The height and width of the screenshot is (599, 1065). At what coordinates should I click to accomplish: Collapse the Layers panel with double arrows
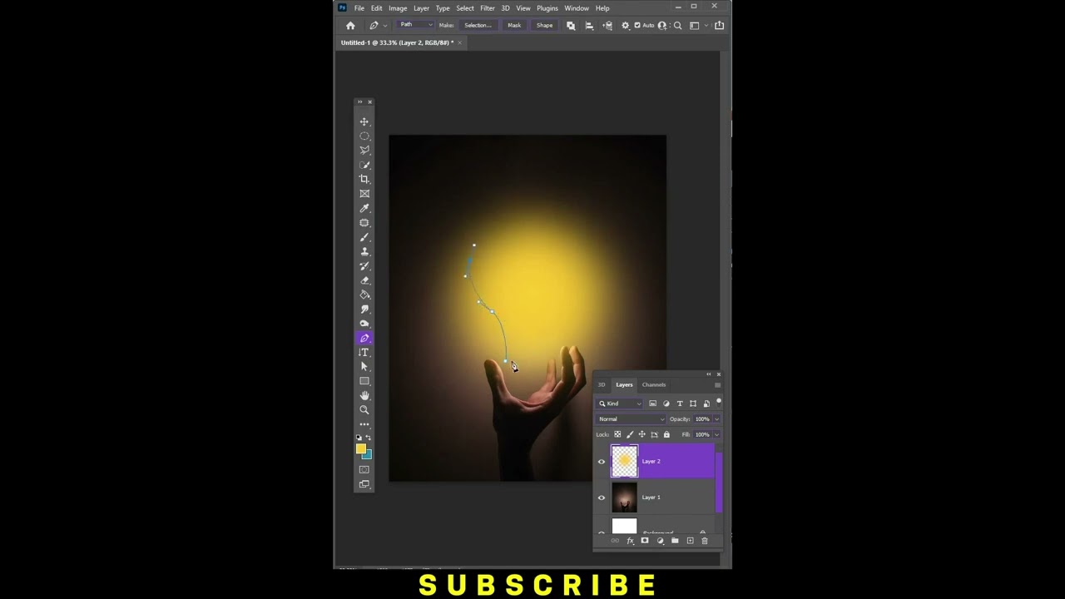click(709, 374)
